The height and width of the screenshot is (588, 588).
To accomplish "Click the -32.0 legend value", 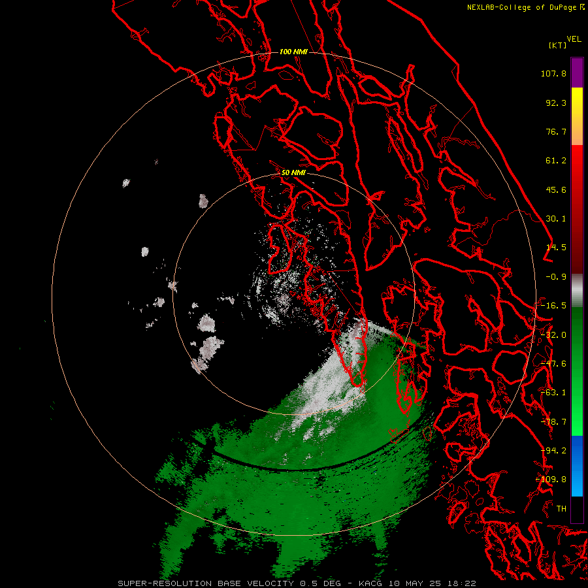I will 553,335.
